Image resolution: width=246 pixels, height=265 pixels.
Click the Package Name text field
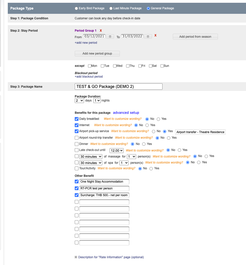click(118, 86)
